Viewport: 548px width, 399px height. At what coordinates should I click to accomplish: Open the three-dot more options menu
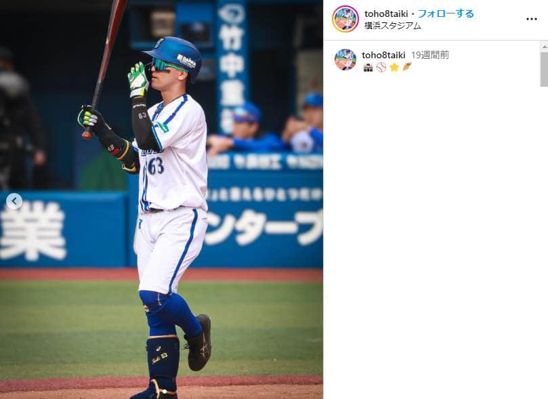(532, 19)
